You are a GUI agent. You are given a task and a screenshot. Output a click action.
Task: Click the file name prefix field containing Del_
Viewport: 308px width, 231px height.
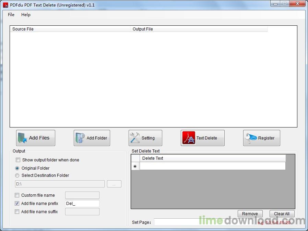pyautogui.click(x=82, y=204)
